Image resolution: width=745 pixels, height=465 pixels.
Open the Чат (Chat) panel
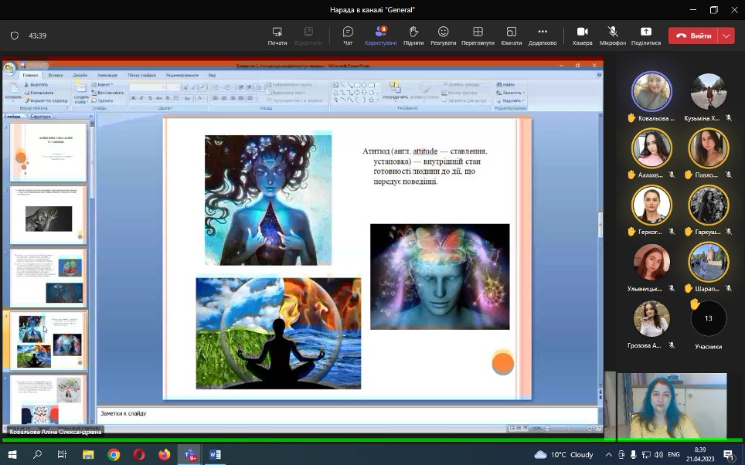(348, 36)
